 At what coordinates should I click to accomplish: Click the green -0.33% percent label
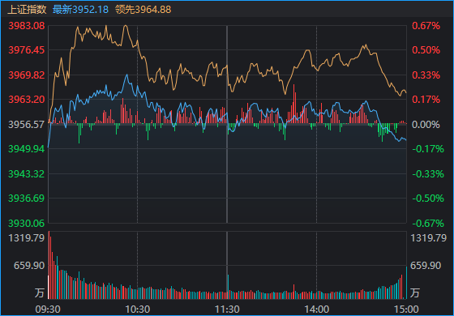[428, 174]
